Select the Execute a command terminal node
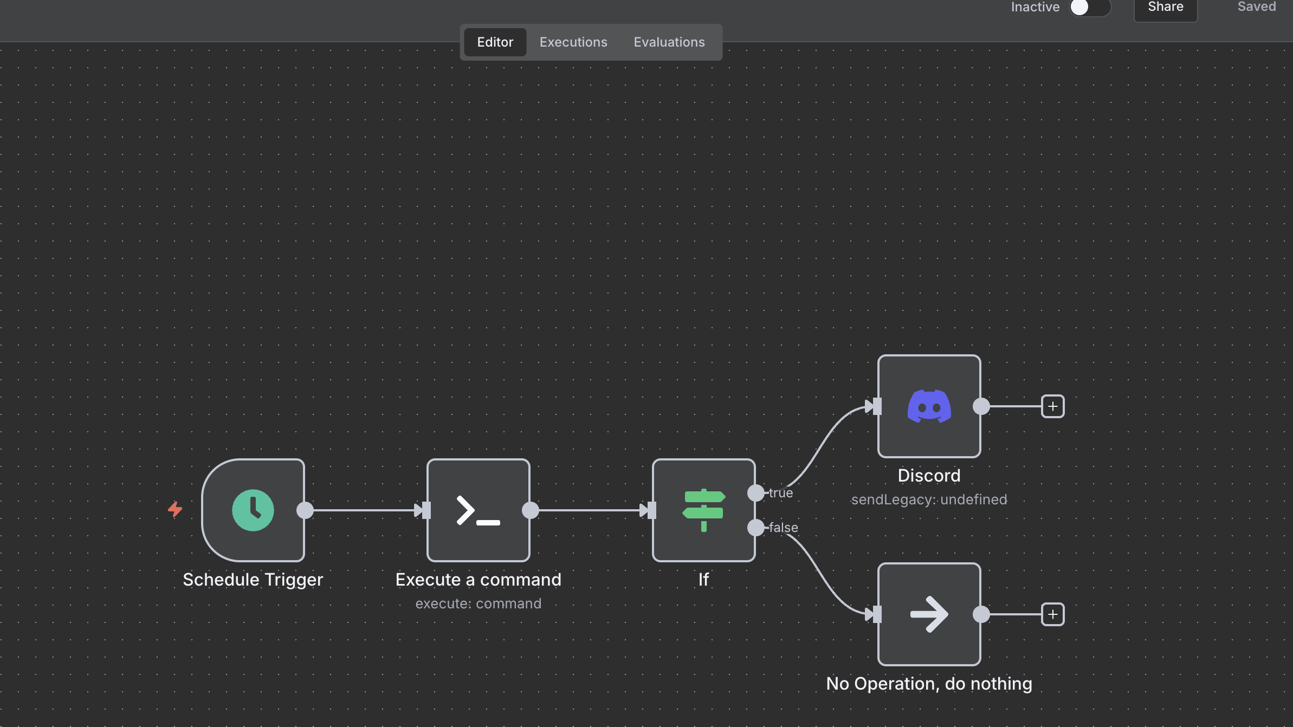 tap(478, 510)
